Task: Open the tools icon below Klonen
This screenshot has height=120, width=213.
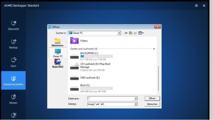Action: click(14, 115)
